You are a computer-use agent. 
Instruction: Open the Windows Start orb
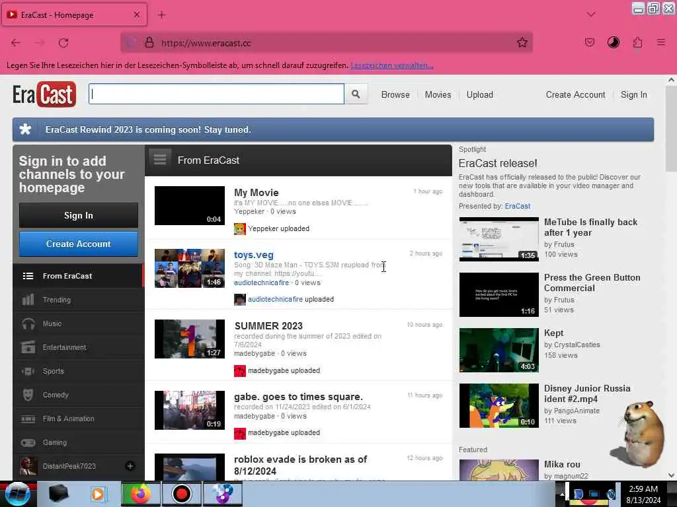(16, 494)
